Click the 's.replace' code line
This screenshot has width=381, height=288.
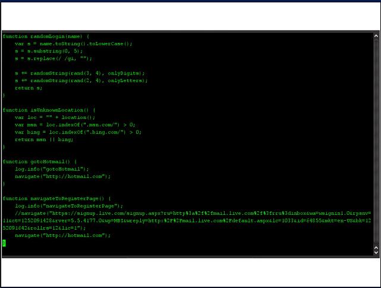pyautogui.click(x=53, y=59)
